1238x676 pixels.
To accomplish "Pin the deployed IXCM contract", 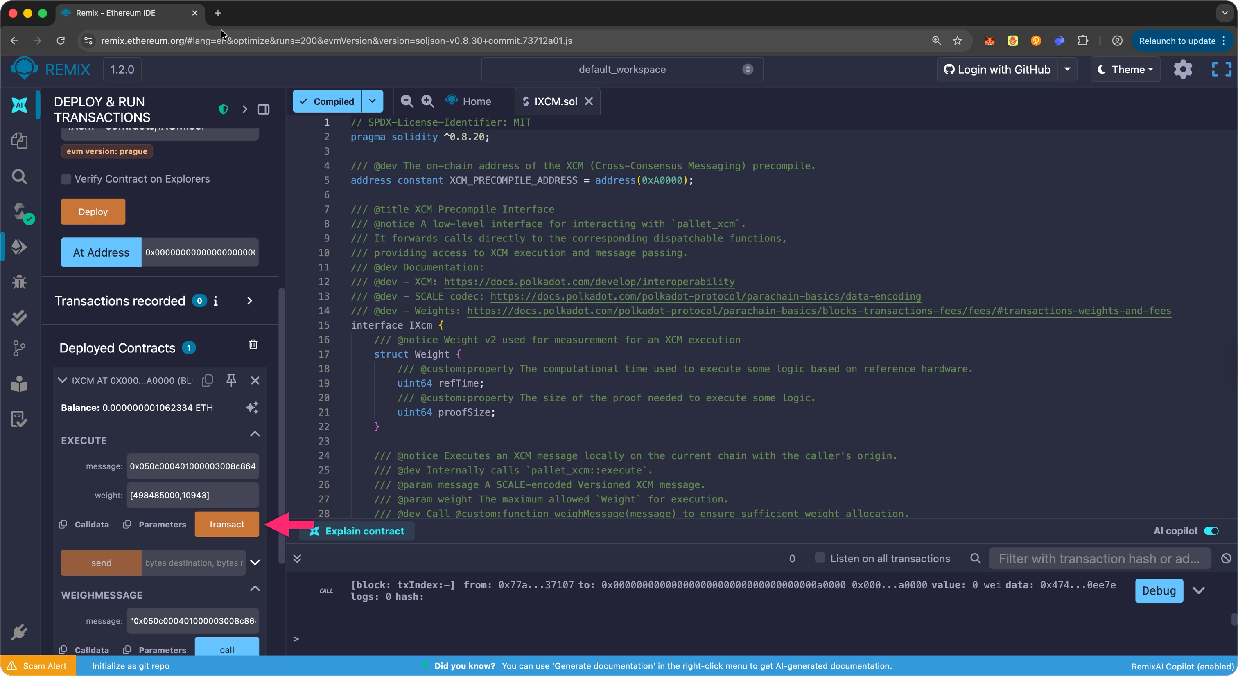I will click(231, 380).
